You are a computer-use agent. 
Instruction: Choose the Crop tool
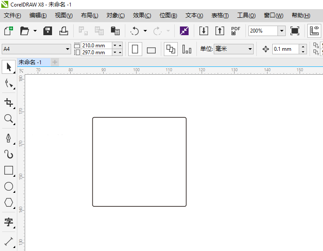9,102
